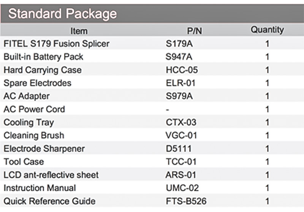304x212 pixels.
Task: Select the Quantity column header
Action: tap(267, 30)
